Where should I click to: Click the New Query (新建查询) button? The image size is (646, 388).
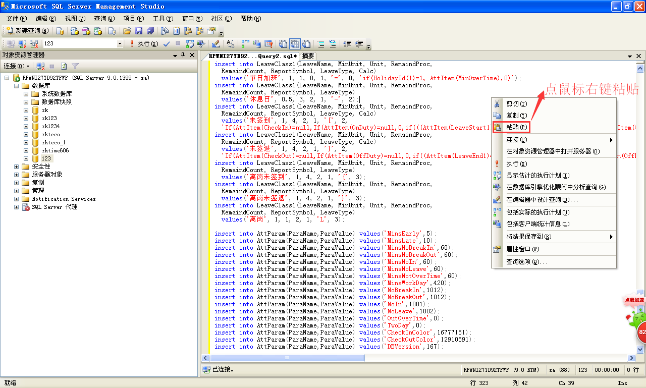click(23, 31)
